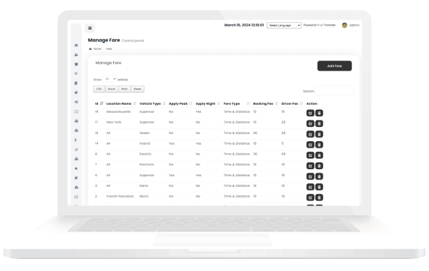Open the map sidebar icon
The height and width of the screenshot is (271, 429).
pyautogui.click(x=77, y=112)
